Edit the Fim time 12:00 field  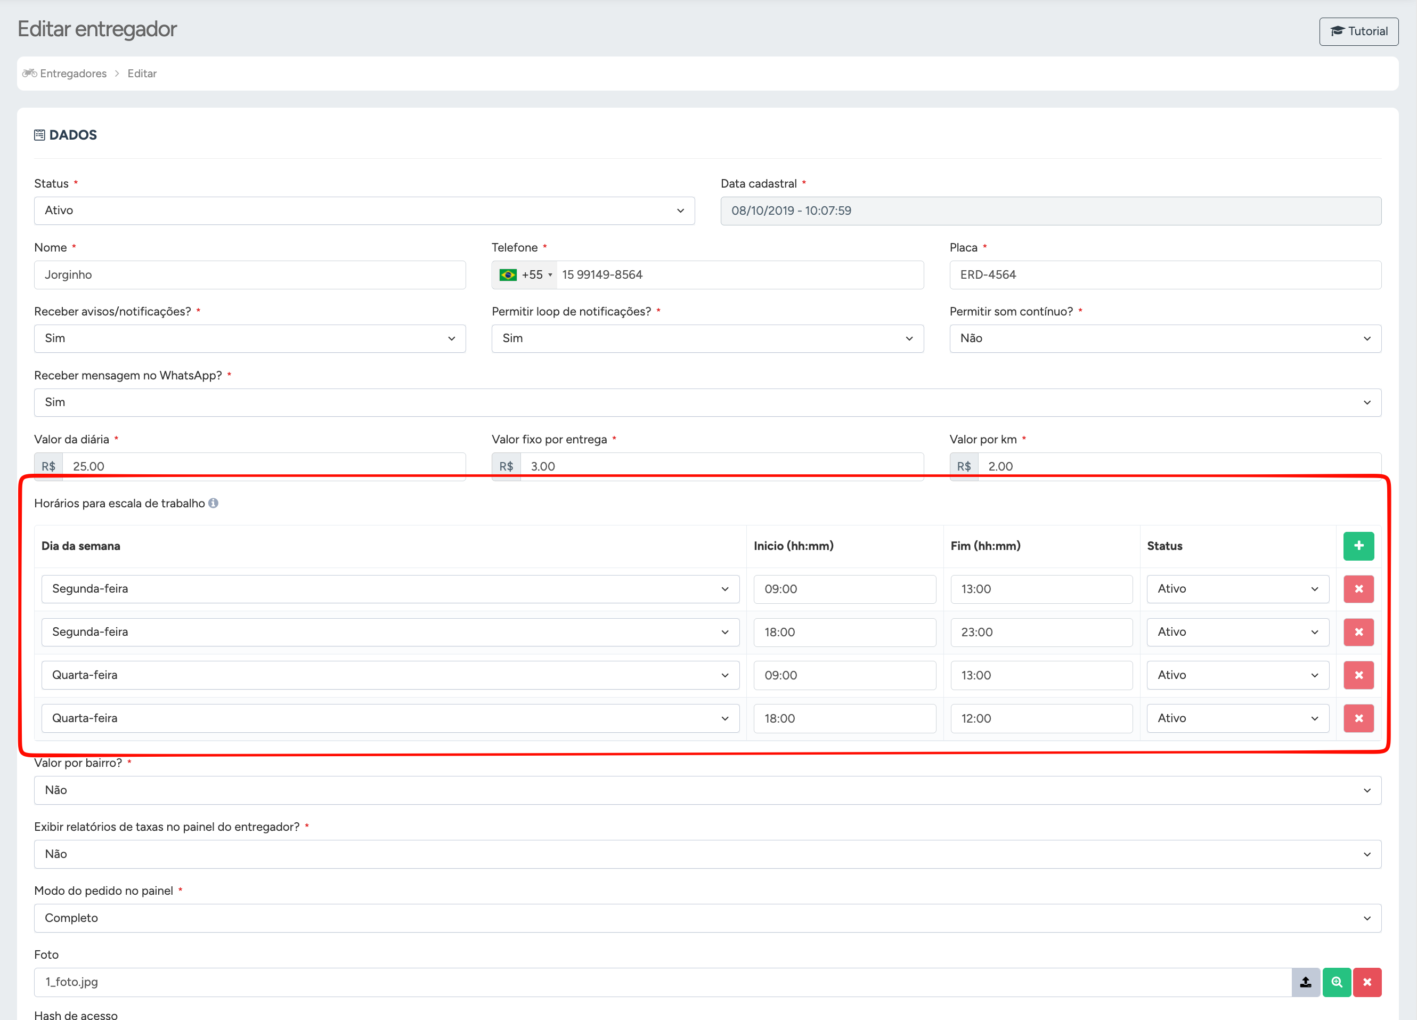1041,718
